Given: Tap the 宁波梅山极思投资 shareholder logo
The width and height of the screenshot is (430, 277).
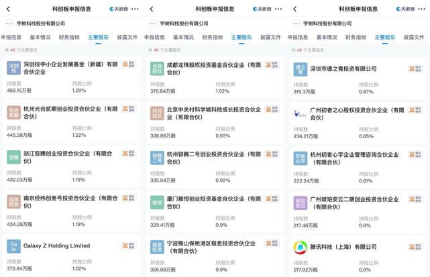Looking at the screenshot, I should coord(157,247).
